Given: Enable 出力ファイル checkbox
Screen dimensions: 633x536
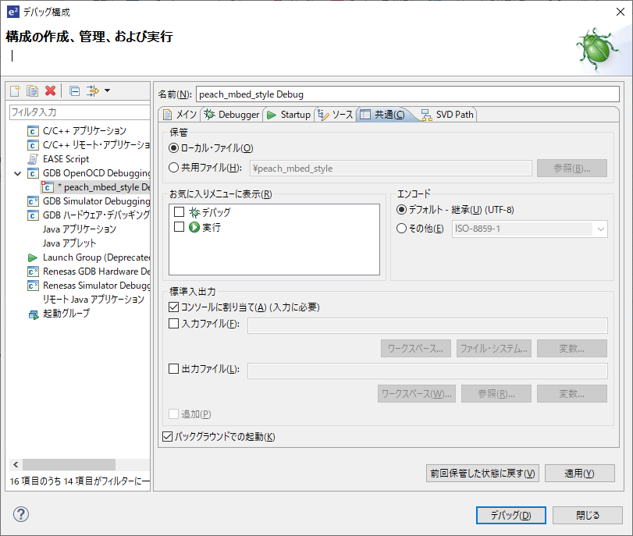Looking at the screenshot, I should (173, 368).
